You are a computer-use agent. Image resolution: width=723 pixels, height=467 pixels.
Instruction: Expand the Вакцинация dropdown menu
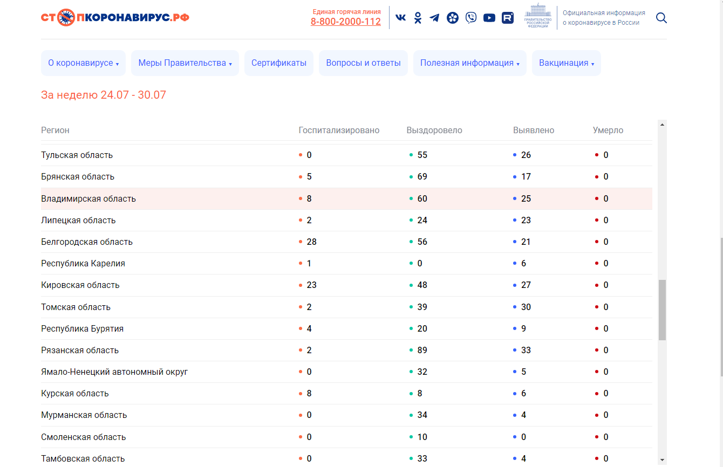point(567,63)
